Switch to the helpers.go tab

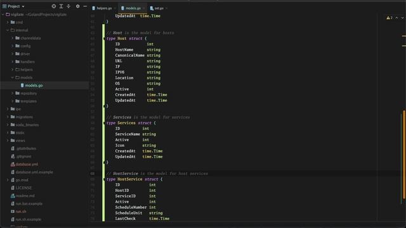click(x=104, y=8)
